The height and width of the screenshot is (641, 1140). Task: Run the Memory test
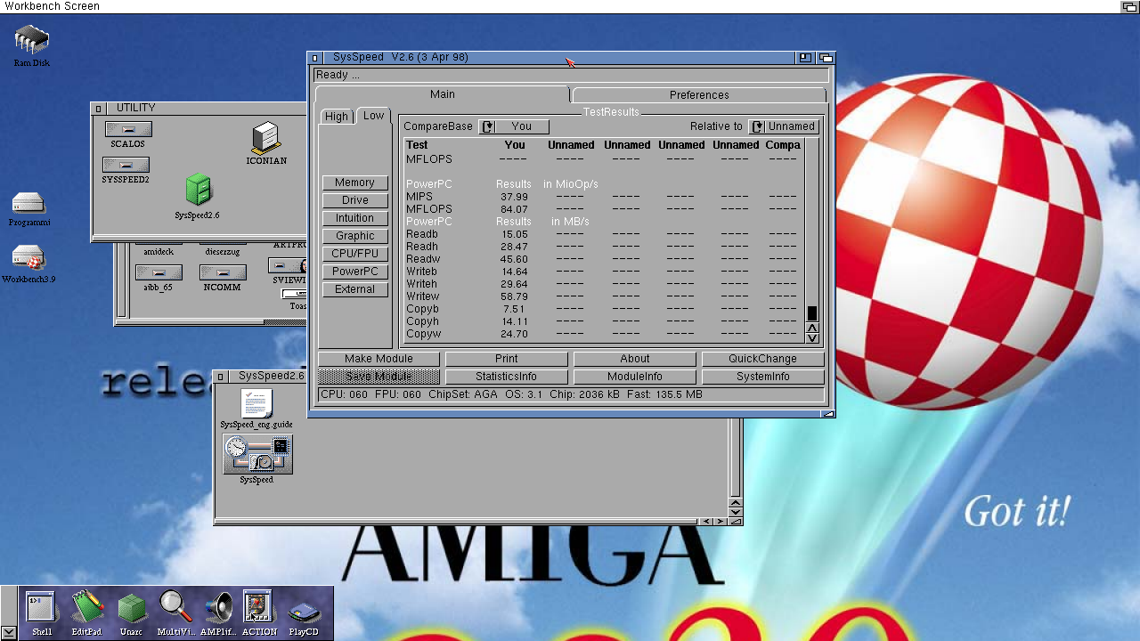pyautogui.click(x=354, y=183)
